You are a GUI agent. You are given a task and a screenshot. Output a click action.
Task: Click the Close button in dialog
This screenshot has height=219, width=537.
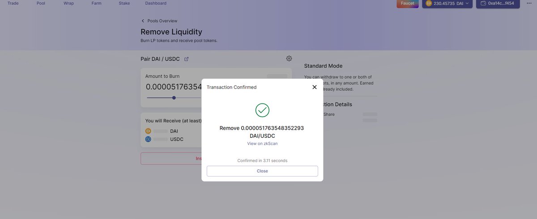coord(262,171)
